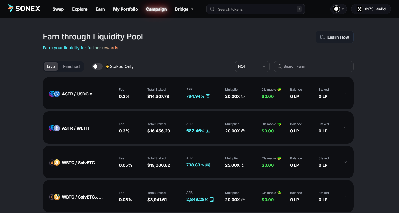The width and height of the screenshot is (399, 213).
Task: Switch to the Live farms tab
Action: tap(51, 66)
